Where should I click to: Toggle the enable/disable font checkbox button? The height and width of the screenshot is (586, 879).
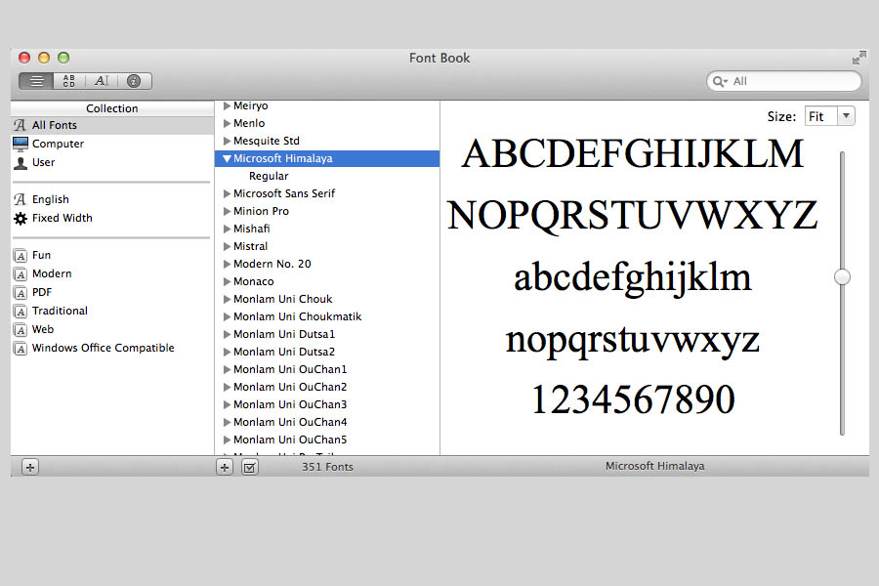point(249,467)
